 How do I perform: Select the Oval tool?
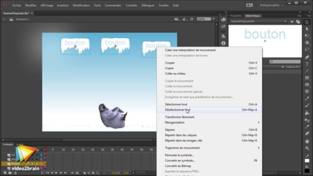tap(307, 85)
